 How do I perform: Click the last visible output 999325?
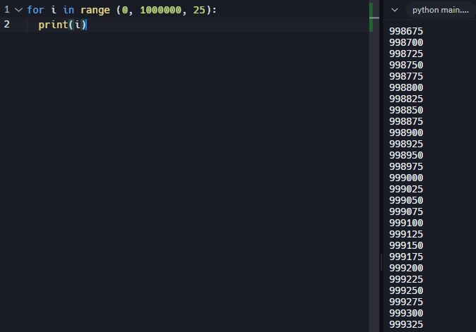click(406, 325)
